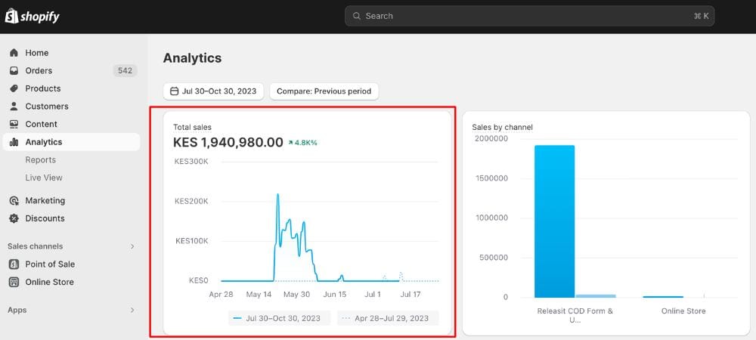This screenshot has width=756, height=340.
Task: Open Reports under Analytics
Action: (41, 160)
